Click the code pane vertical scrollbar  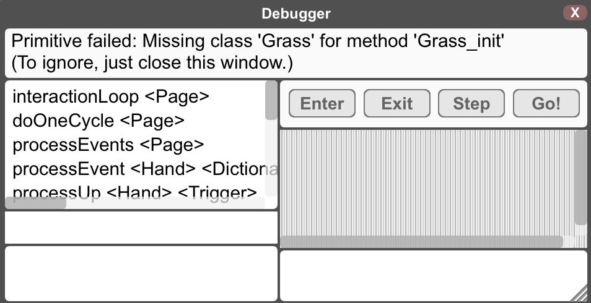(x=581, y=177)
